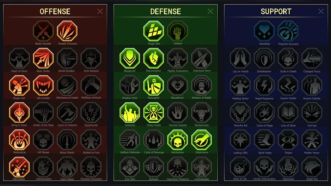The width and height of the screenshot is (331, 186).
Task: Close the Offense mastery panel
Action: pyautogui.click(x=100, y=11)
